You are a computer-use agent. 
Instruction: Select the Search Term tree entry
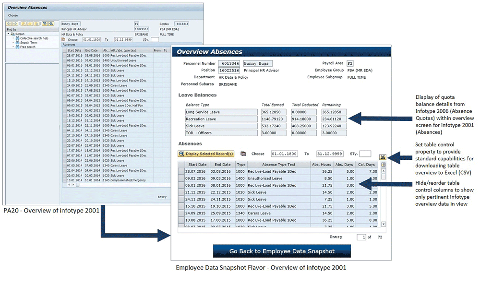28,43
